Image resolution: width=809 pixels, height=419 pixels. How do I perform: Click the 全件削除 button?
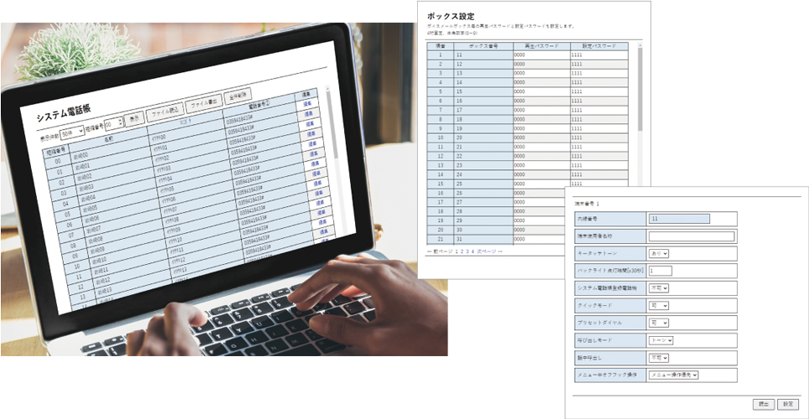click(x=237, y=96)
